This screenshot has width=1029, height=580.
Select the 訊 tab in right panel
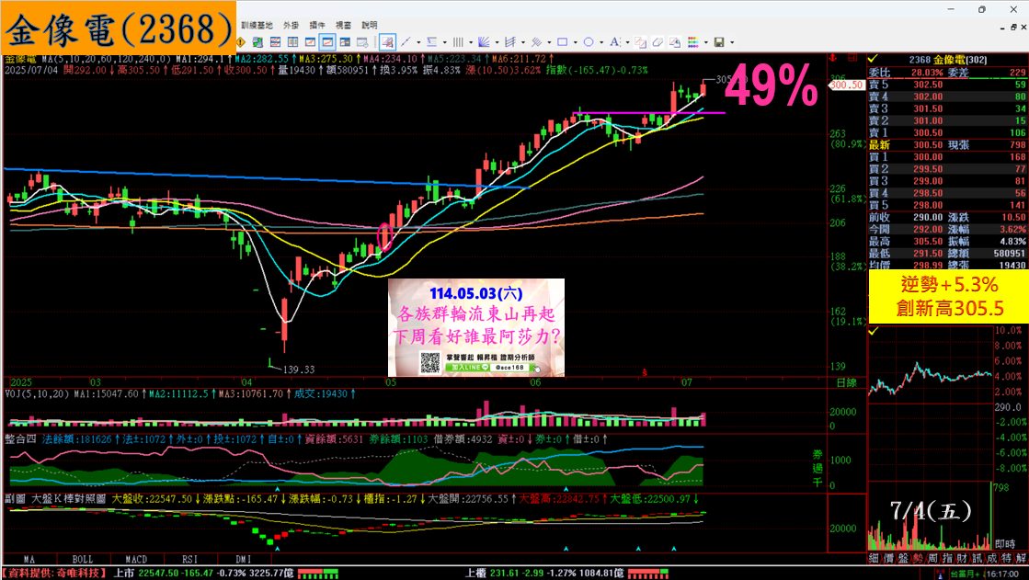coord(978,558)
